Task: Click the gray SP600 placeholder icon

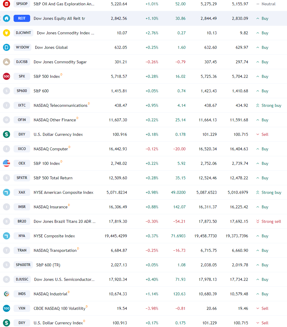Action: (7, 91)
